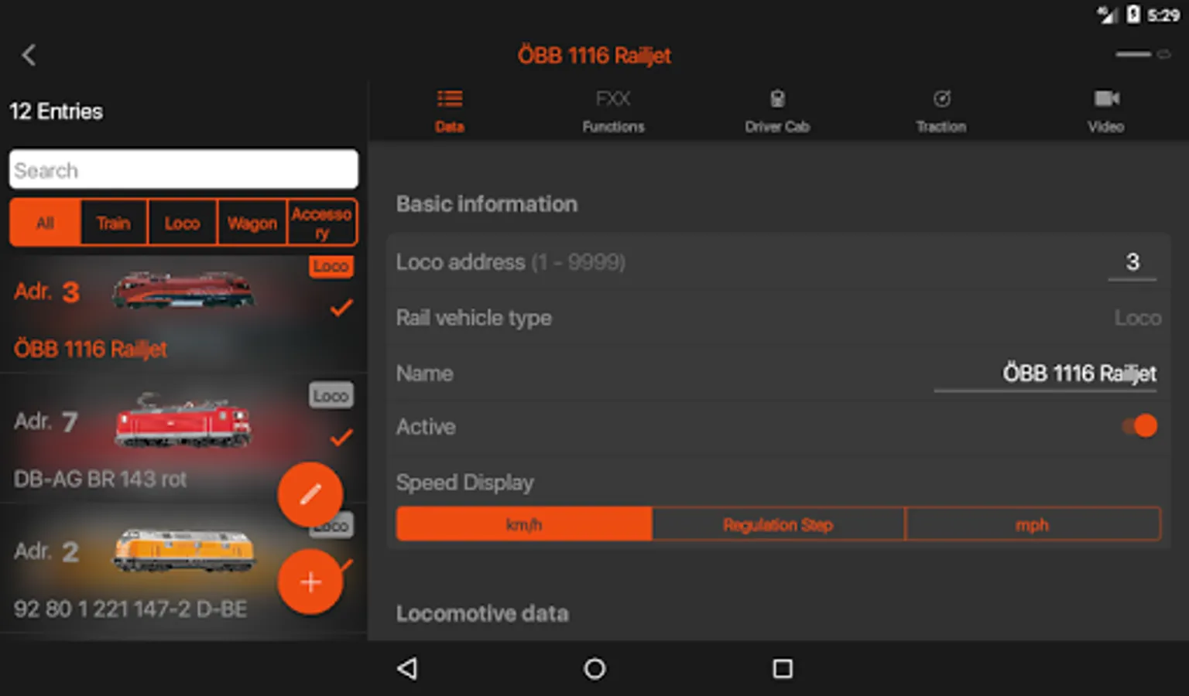The image size is (1189, 696).
Task: Select Regulation Step speed display
Action: tap(778, 524)
